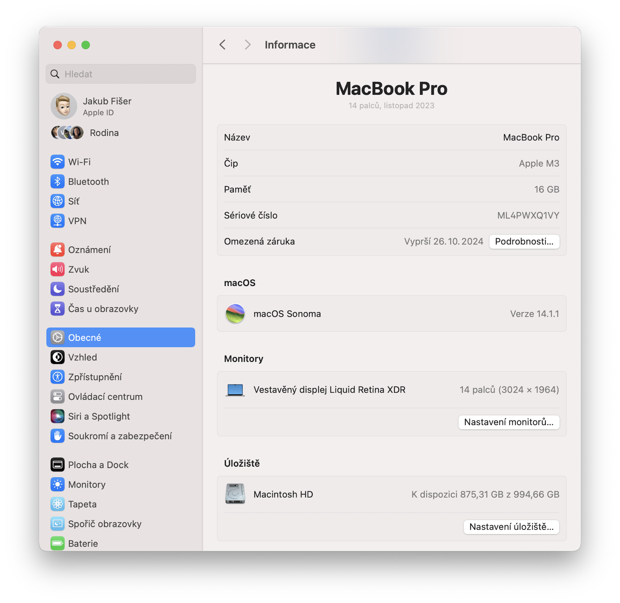This screenshot has height=603, width=620.
Task: Select the serial number ML4PWXQ1VY
Action: pos(528,216)
